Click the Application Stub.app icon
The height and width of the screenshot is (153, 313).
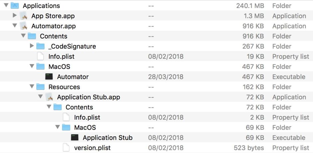tap(49, 97)
